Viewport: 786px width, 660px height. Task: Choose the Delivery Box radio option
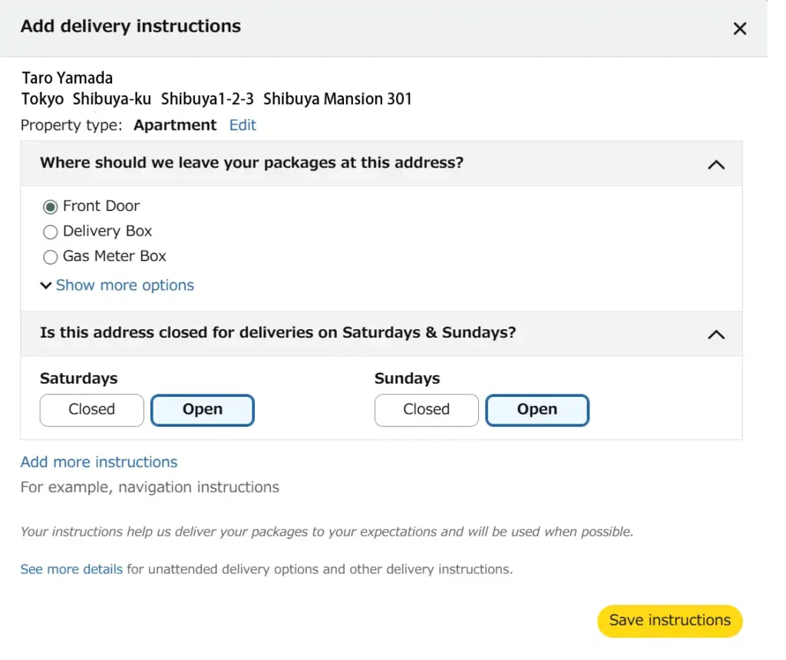(x=51, y=232)
